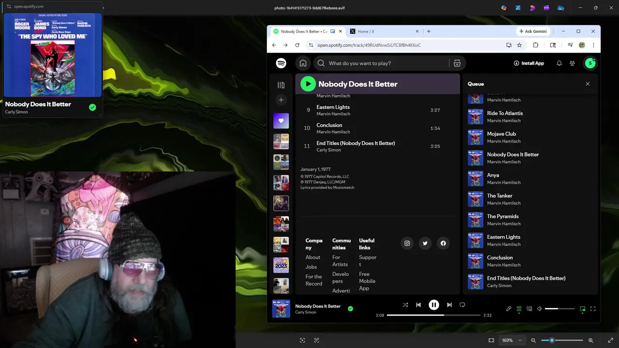Open Connect to a device icon
Viewport: 619px width, 348px height.
[530, 309]
